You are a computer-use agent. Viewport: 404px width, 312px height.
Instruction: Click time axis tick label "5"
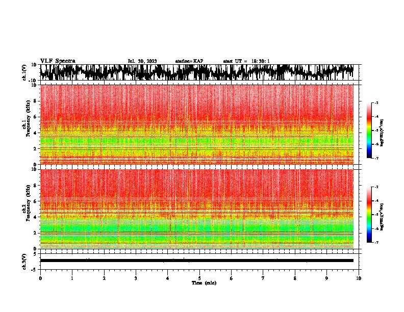[x=199, y=278]
